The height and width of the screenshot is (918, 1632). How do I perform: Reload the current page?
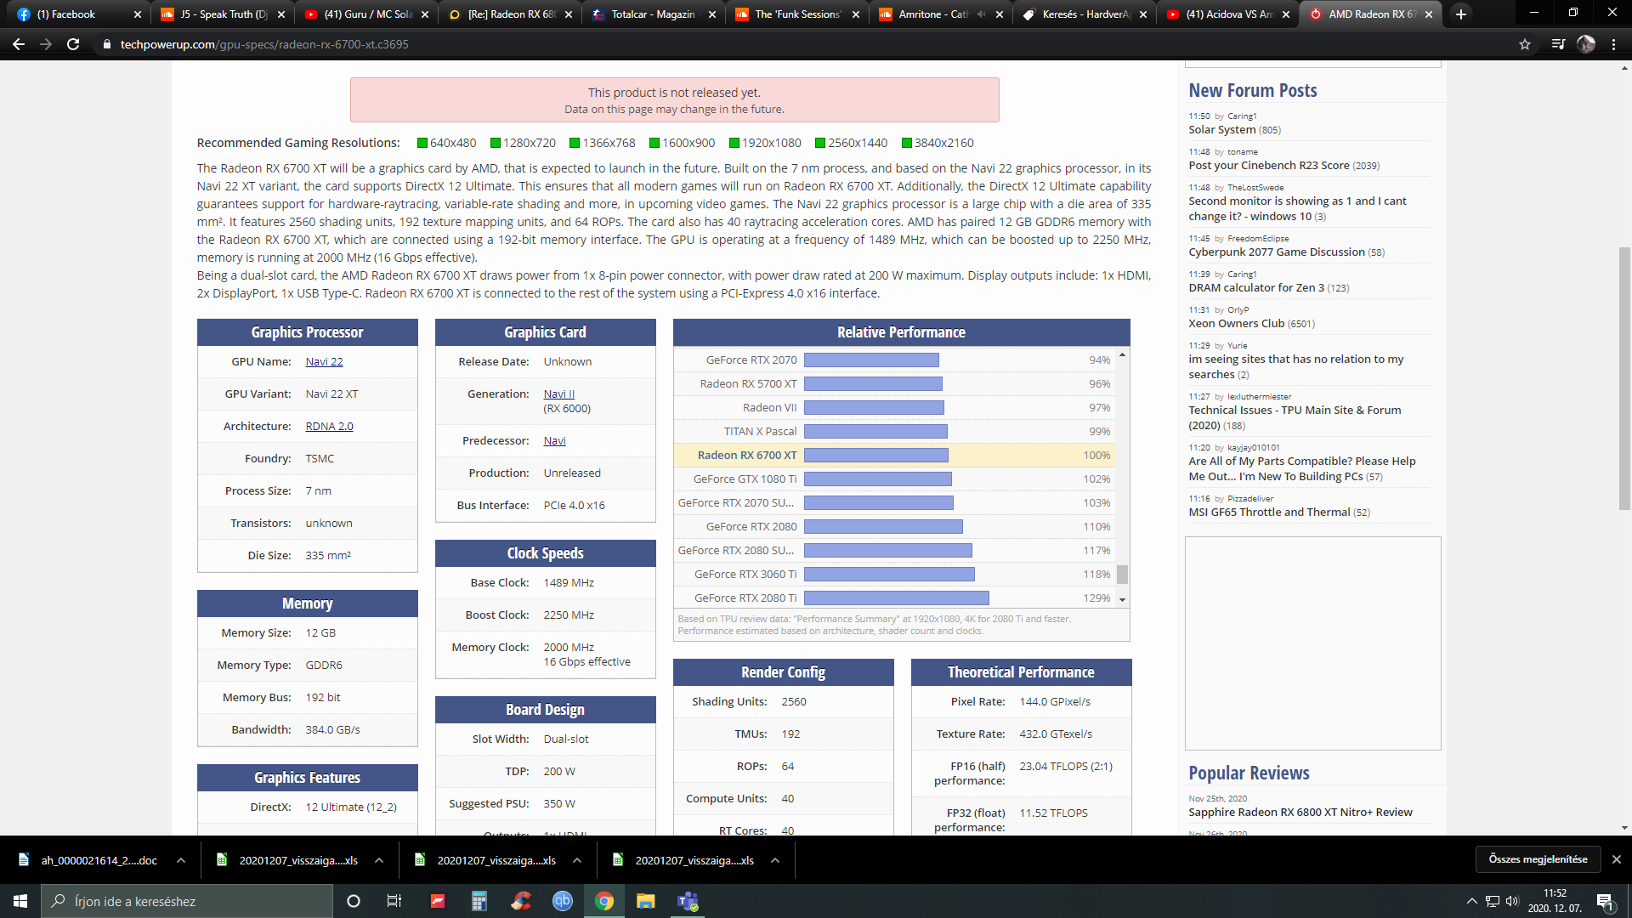[73, 44]
